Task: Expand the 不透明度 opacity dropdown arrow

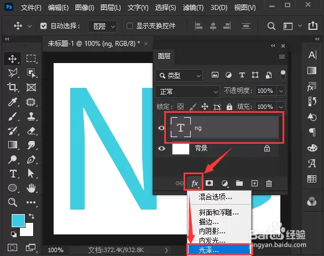Action: [x=281, y=91]
